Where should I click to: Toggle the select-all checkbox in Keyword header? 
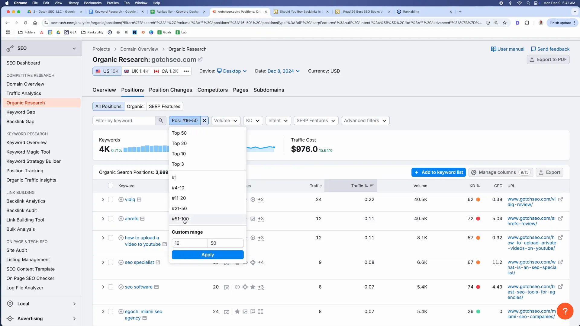[111, 186]
